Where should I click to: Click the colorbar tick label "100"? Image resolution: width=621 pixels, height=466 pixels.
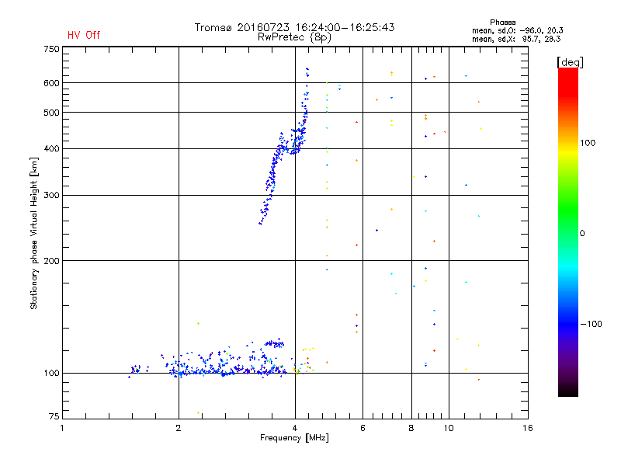[588, 143]
